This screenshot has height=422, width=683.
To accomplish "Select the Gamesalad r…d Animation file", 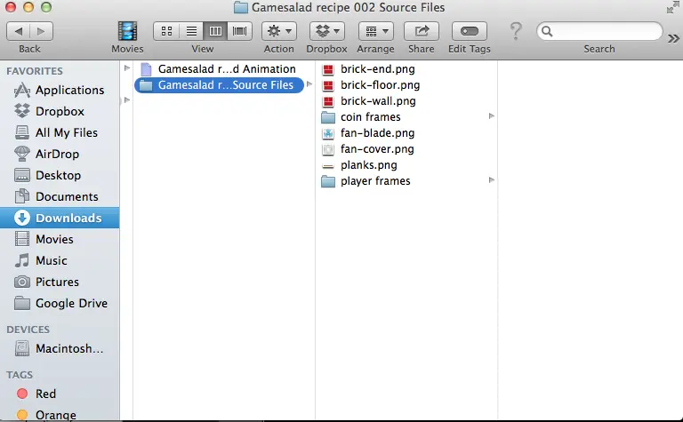I will [218, 68].
